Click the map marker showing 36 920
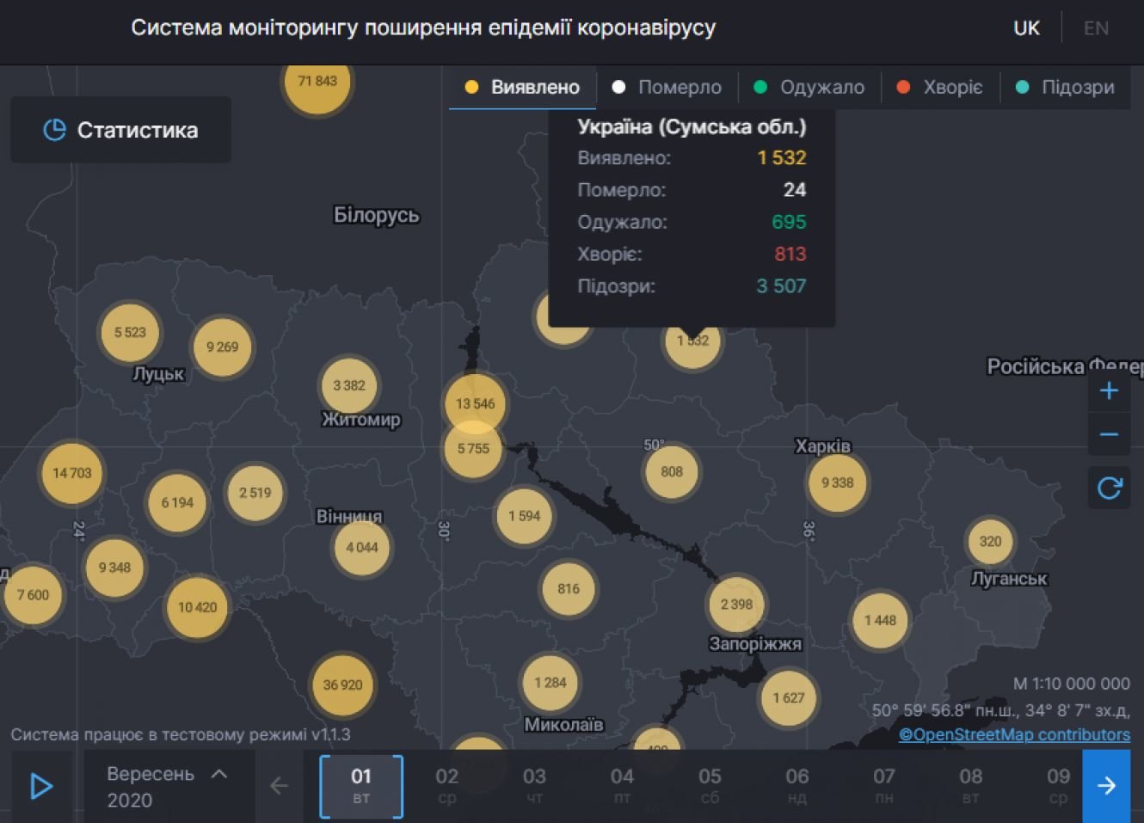The height and width of the screenshot is (823, 1144). tap(342, 685)
